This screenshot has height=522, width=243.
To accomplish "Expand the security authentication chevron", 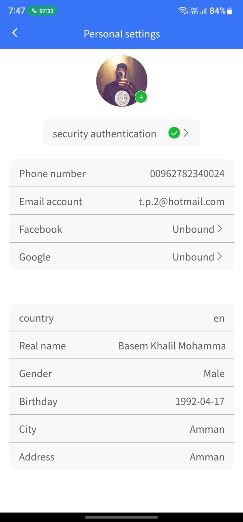I will click(186, 133).
